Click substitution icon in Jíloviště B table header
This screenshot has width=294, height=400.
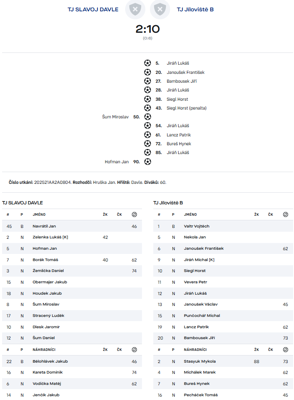point(286,214)
